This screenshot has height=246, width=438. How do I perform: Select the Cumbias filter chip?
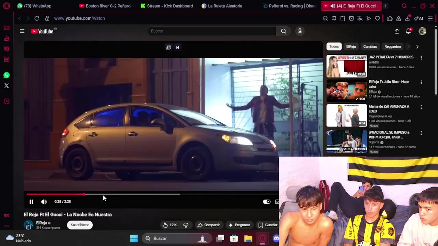[370, 46]
